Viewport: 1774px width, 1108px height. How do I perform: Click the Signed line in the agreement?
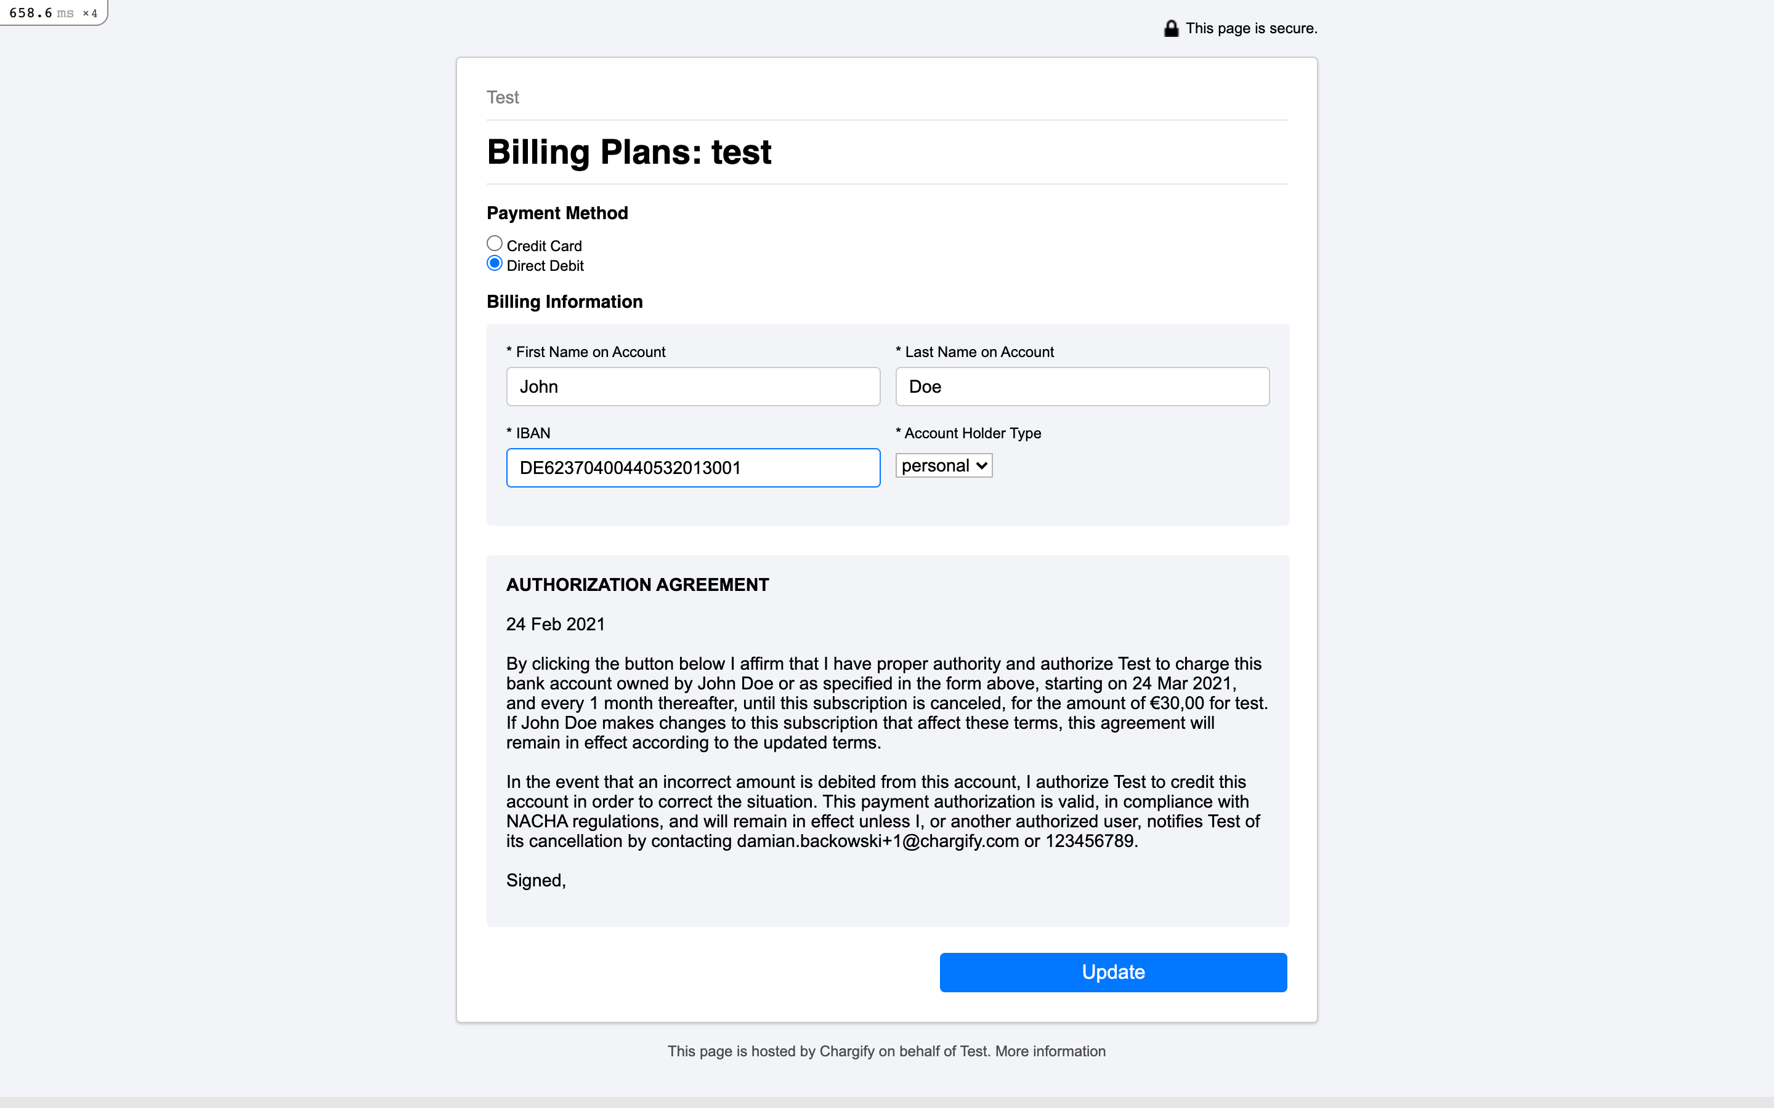(x=536, y=880)
